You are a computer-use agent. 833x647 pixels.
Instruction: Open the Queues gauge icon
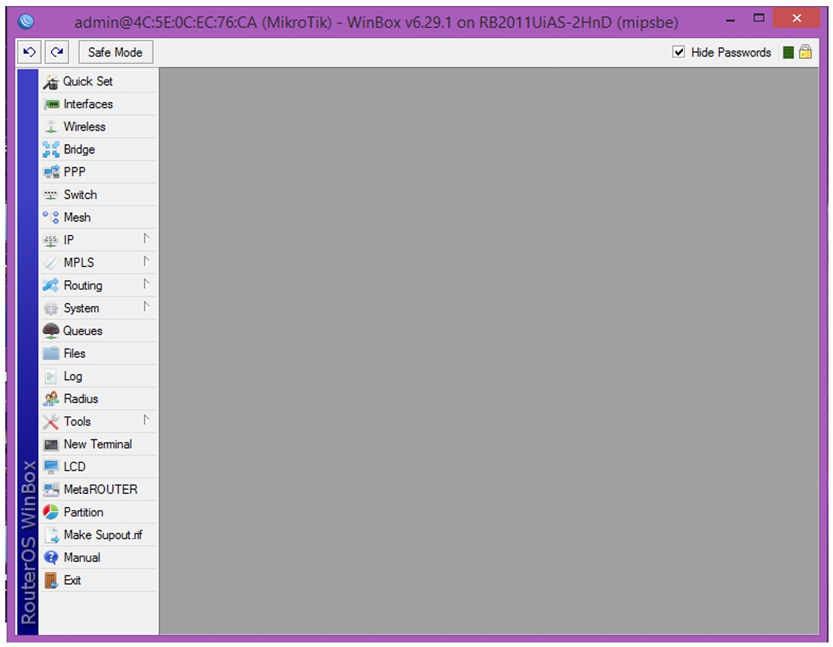tap(51, 331)
